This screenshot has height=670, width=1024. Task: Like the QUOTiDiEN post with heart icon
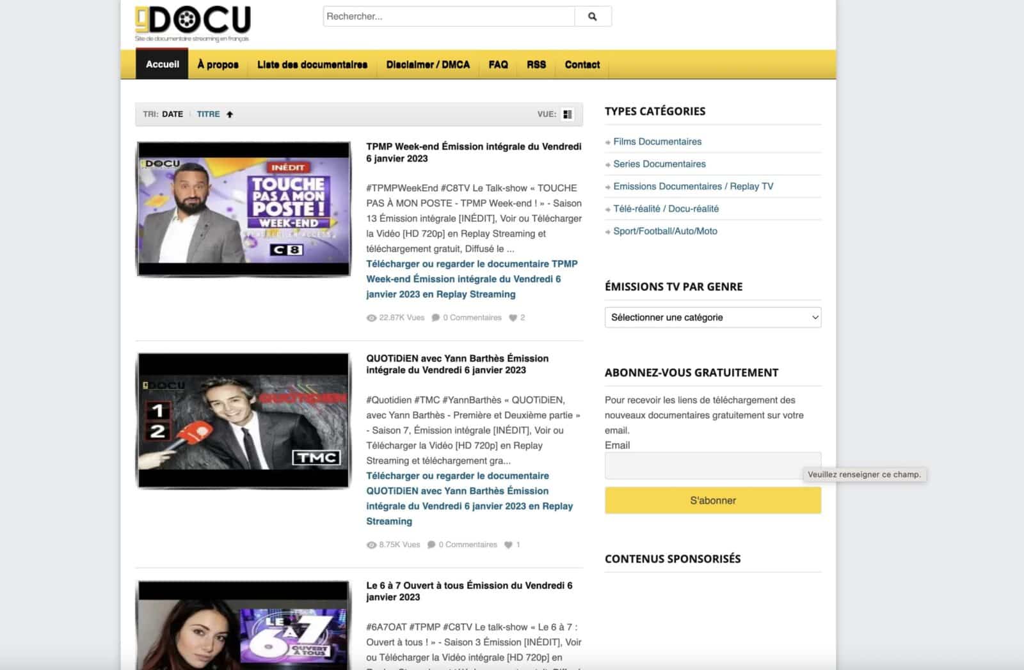pos(508,545)
